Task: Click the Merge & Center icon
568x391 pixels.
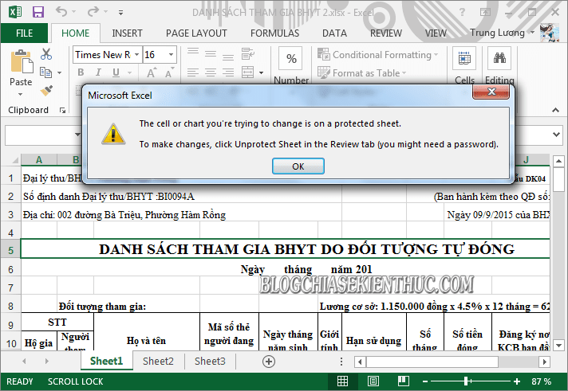Action: coord(248,72)
